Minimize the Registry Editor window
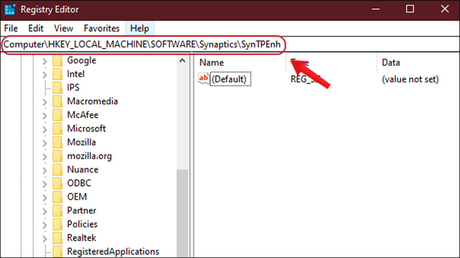This screenshot has height=258, width=460. pyautogui.click(x=376, y=9)
